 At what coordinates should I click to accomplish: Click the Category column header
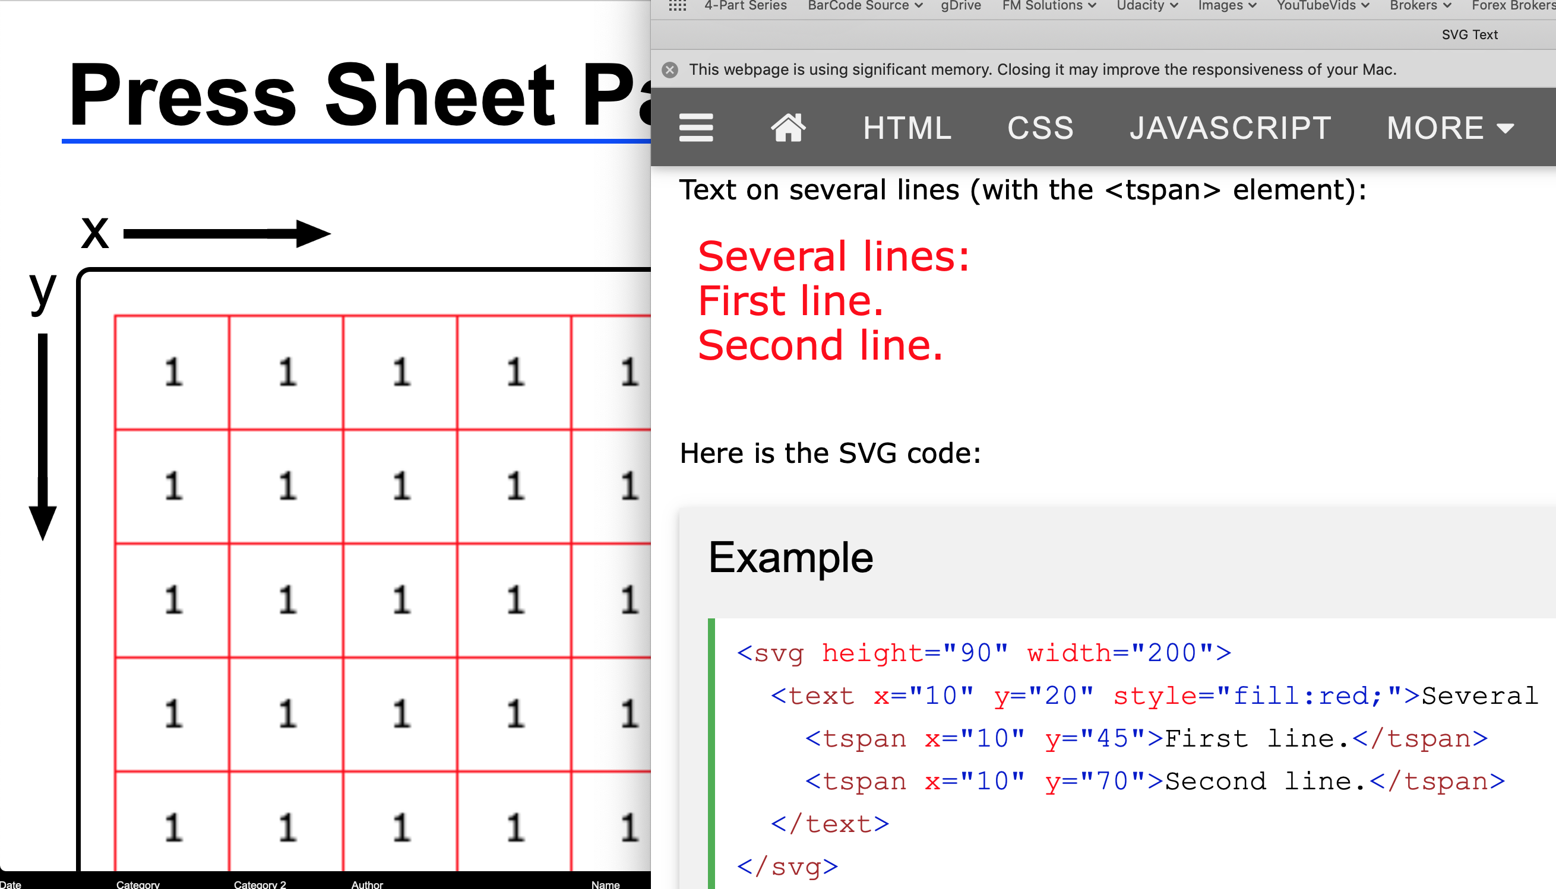138,884
